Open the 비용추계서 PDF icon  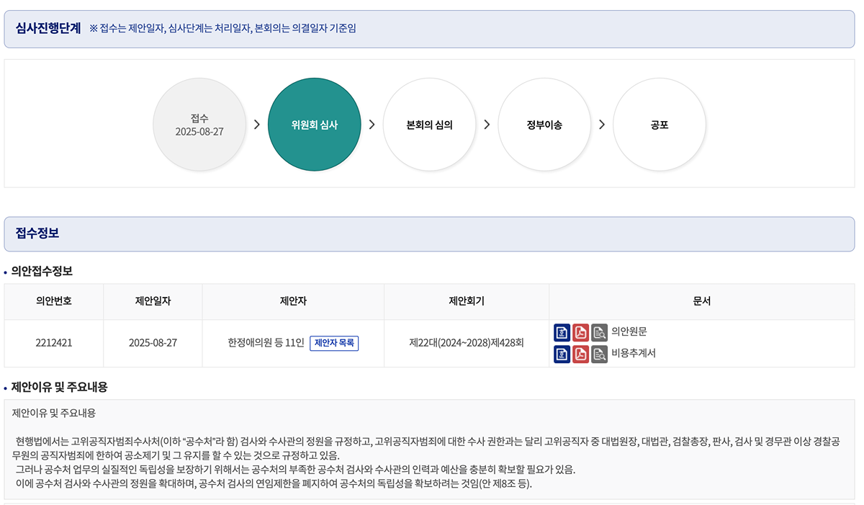tap(580, 354)
